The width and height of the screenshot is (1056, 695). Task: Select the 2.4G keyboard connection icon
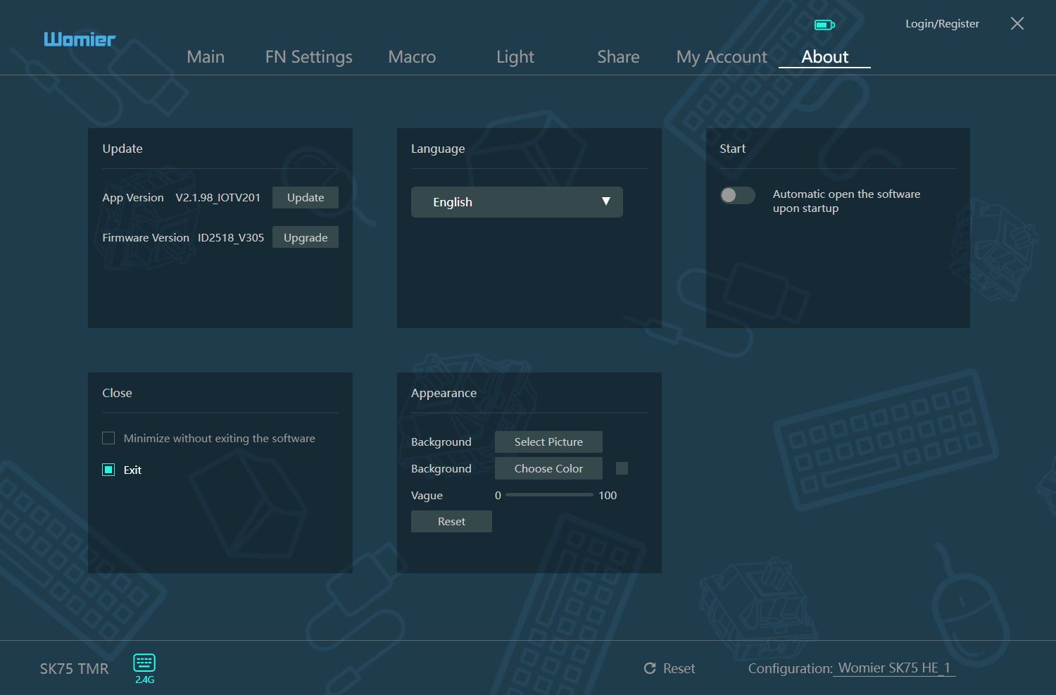(x=144, y=668)
